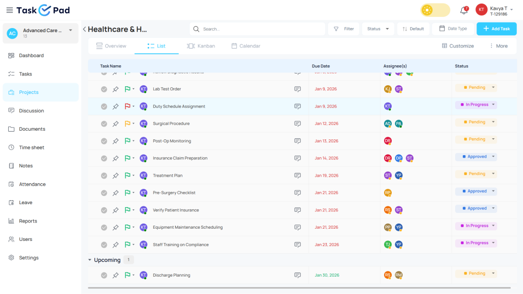The image size is (523, 294).
Task: Click the back arrow beside Healthcare project title
Action: click(x=84, y=29)
